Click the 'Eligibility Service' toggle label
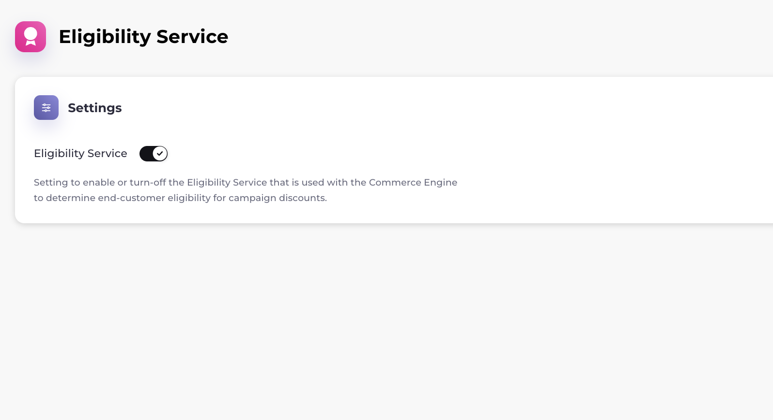This screenshot has width=773, height=420. coord(80,154)
